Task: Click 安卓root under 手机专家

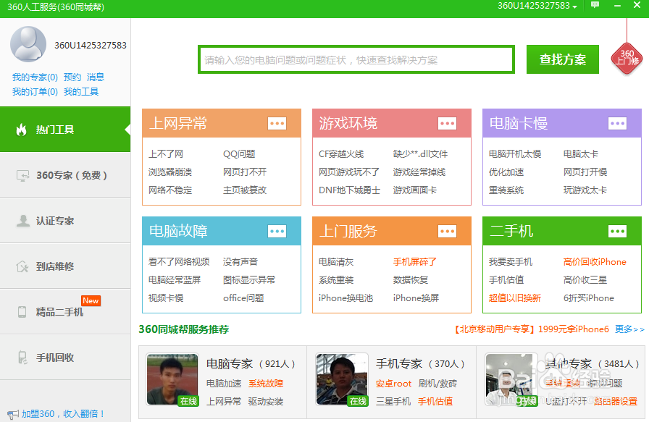Action: pyautogui.click(x=393, y=384)
